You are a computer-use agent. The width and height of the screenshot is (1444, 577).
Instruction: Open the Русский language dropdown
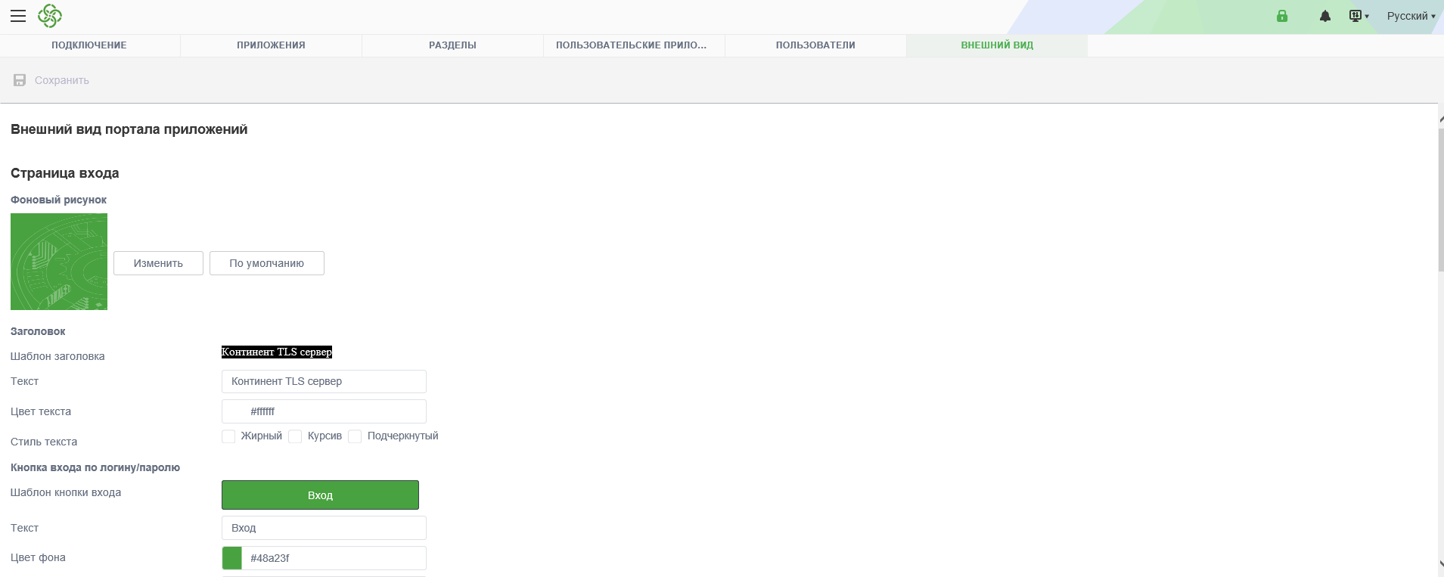click(1411, 16)
